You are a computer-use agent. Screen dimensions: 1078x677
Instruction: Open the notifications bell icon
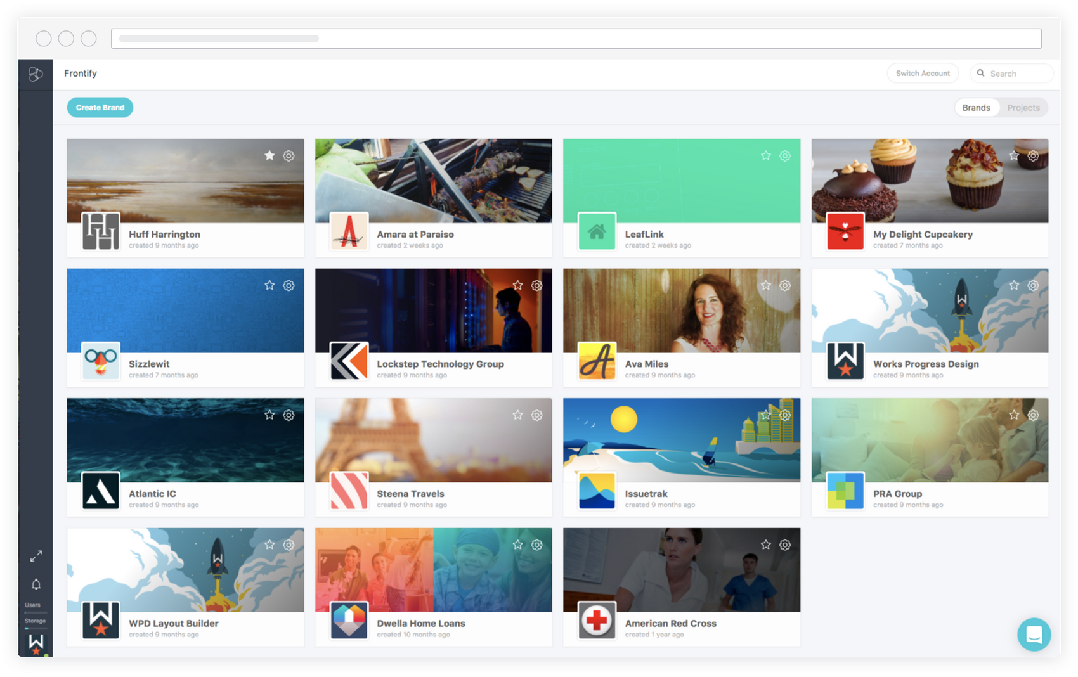pos(36,584)
